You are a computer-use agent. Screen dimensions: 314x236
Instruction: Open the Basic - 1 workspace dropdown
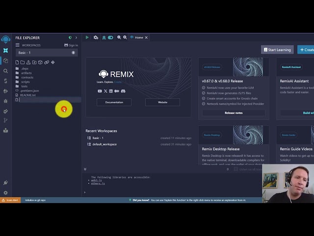(x=47, y=53)
